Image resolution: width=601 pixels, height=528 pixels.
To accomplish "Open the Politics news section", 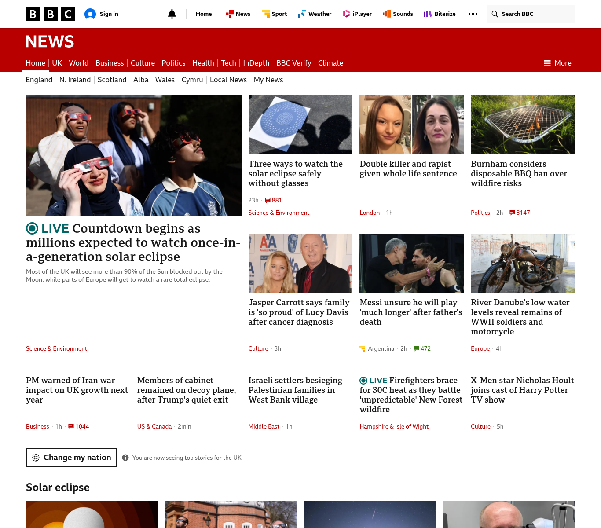I will point(173,63).
